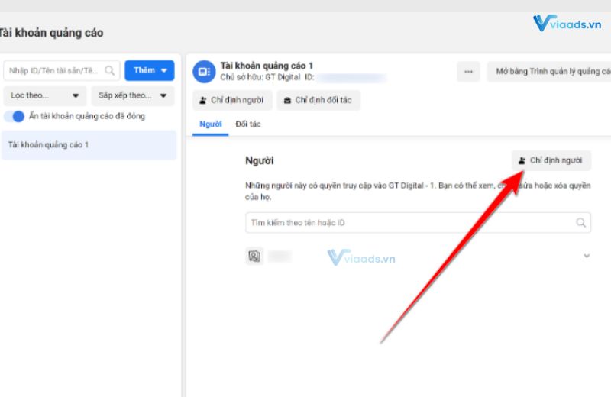
Task: Click the blue ad account icon in header
Action: coord(204,71)
